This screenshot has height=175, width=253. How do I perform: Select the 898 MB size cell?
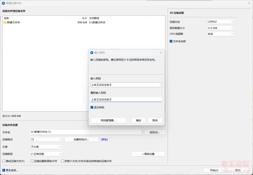click(82, 22)
